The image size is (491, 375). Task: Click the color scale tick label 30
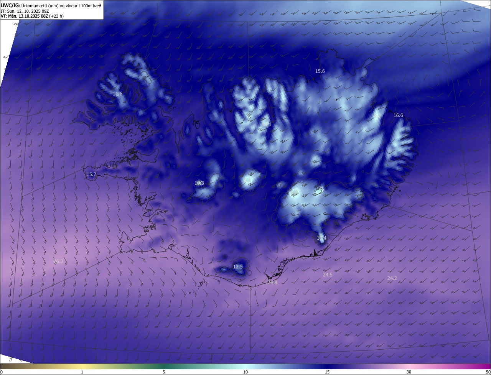click(x=409, y=372)
